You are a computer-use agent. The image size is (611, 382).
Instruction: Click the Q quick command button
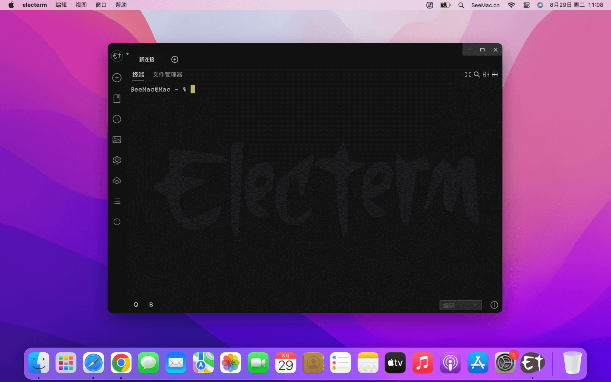point(136,305)
